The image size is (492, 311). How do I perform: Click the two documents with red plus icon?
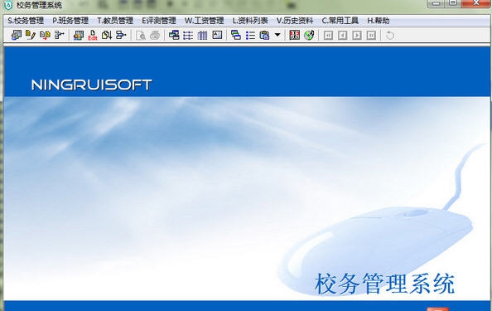(45, 35)
